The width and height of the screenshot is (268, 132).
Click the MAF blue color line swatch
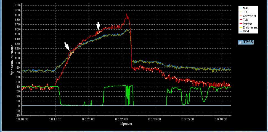click(x=241, y=8)
